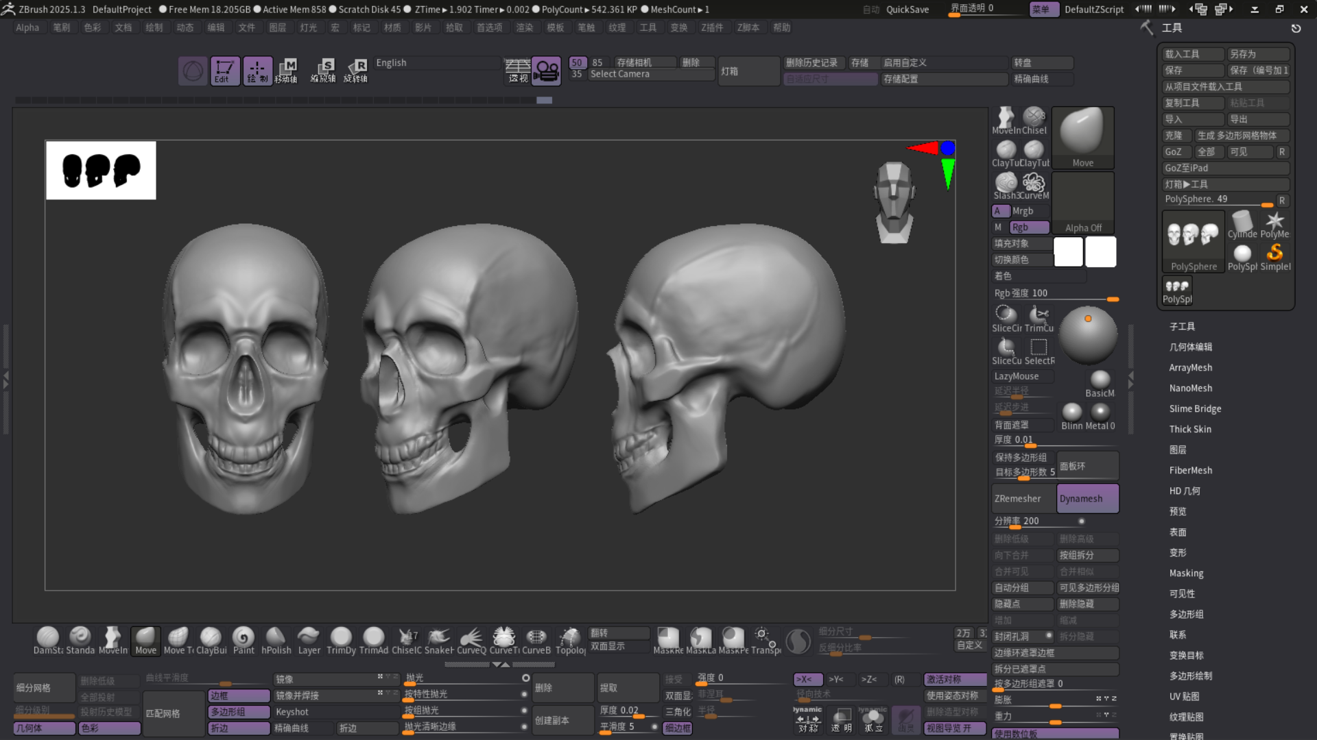
Task: Select the Paint brush
Action: click(244, 641)
